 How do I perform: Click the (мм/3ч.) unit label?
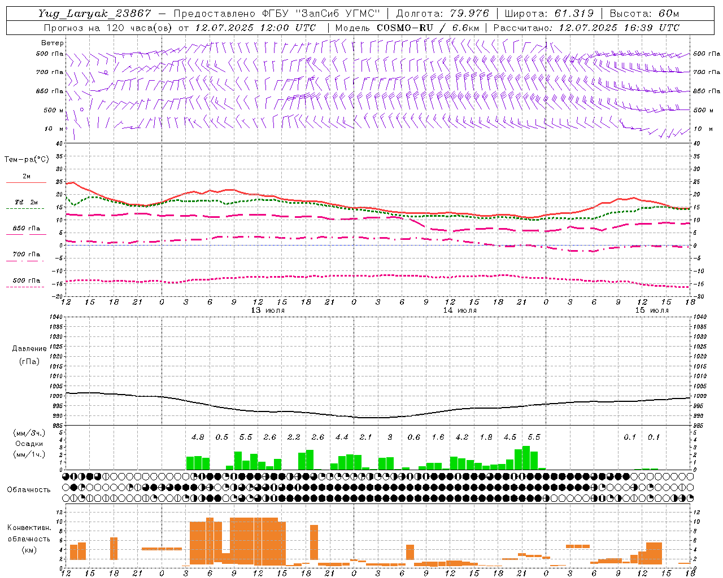pos(29,433)
